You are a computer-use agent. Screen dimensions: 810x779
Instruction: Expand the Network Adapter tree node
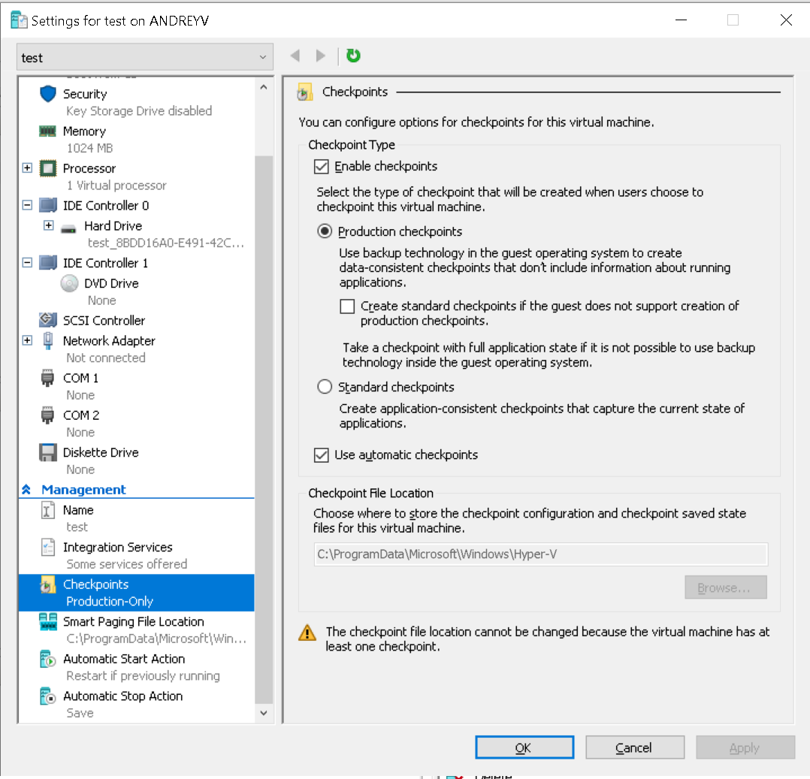click(27, 340)
